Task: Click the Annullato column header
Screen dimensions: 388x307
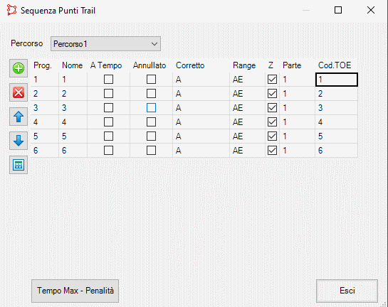Action: 150,65
